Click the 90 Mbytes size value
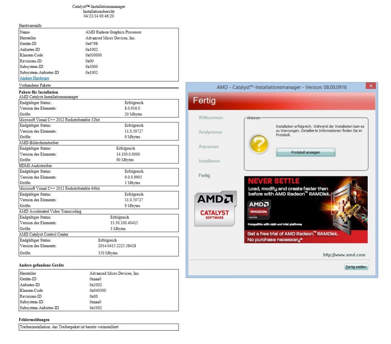391x344 pixels. [125, 160]
